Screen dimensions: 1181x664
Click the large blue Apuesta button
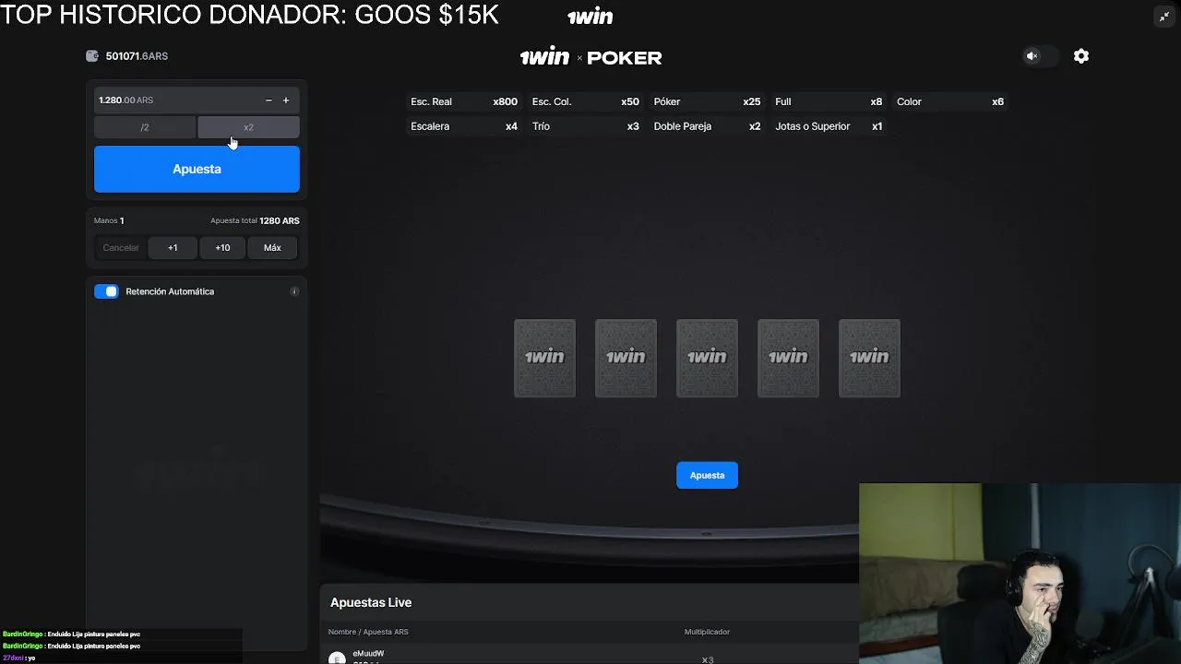coord(197,169)
